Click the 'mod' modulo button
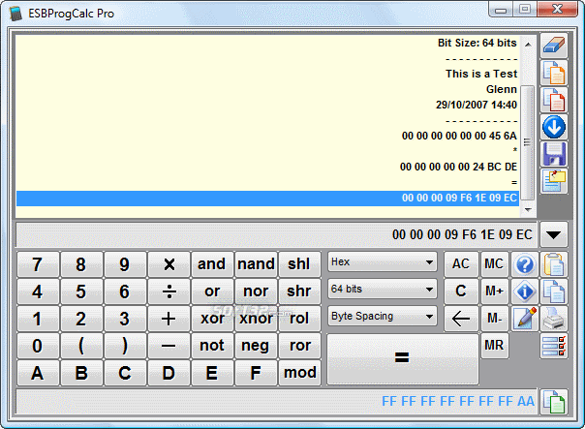585x429 pixels. (x=299, y=373)
